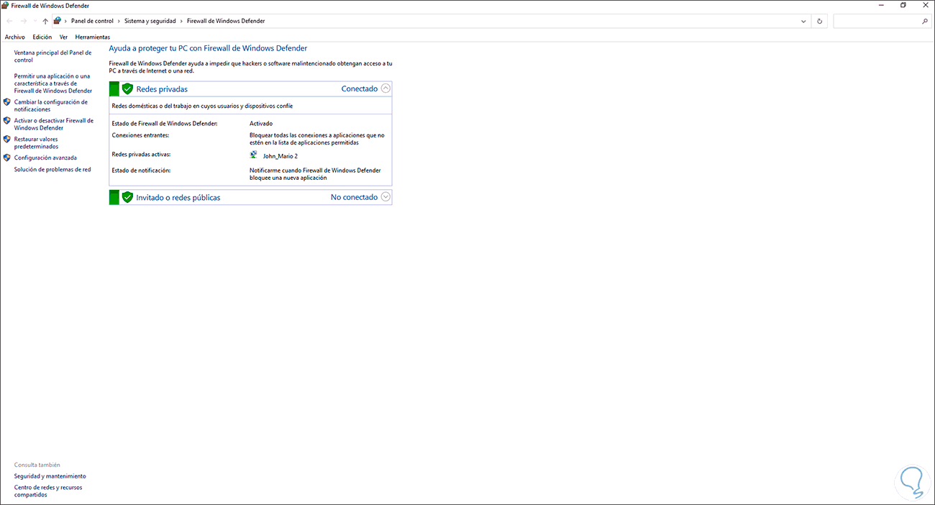The width and height of the screenshot is (935, 505).
Task: Click the Redes privadas heading
Action: pyautogui.click(x=162, y=89)
